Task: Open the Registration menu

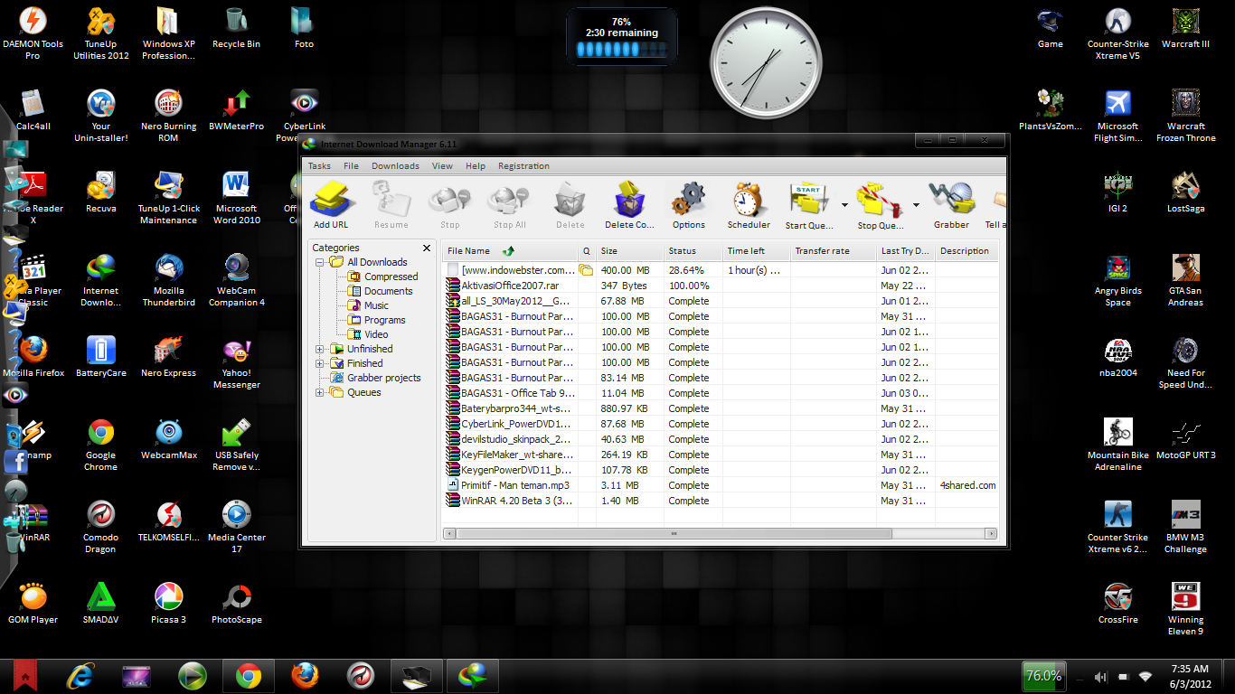Action: pos(523,166)
